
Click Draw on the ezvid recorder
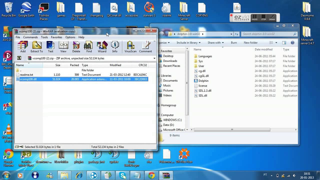click(x=272, y=17)
